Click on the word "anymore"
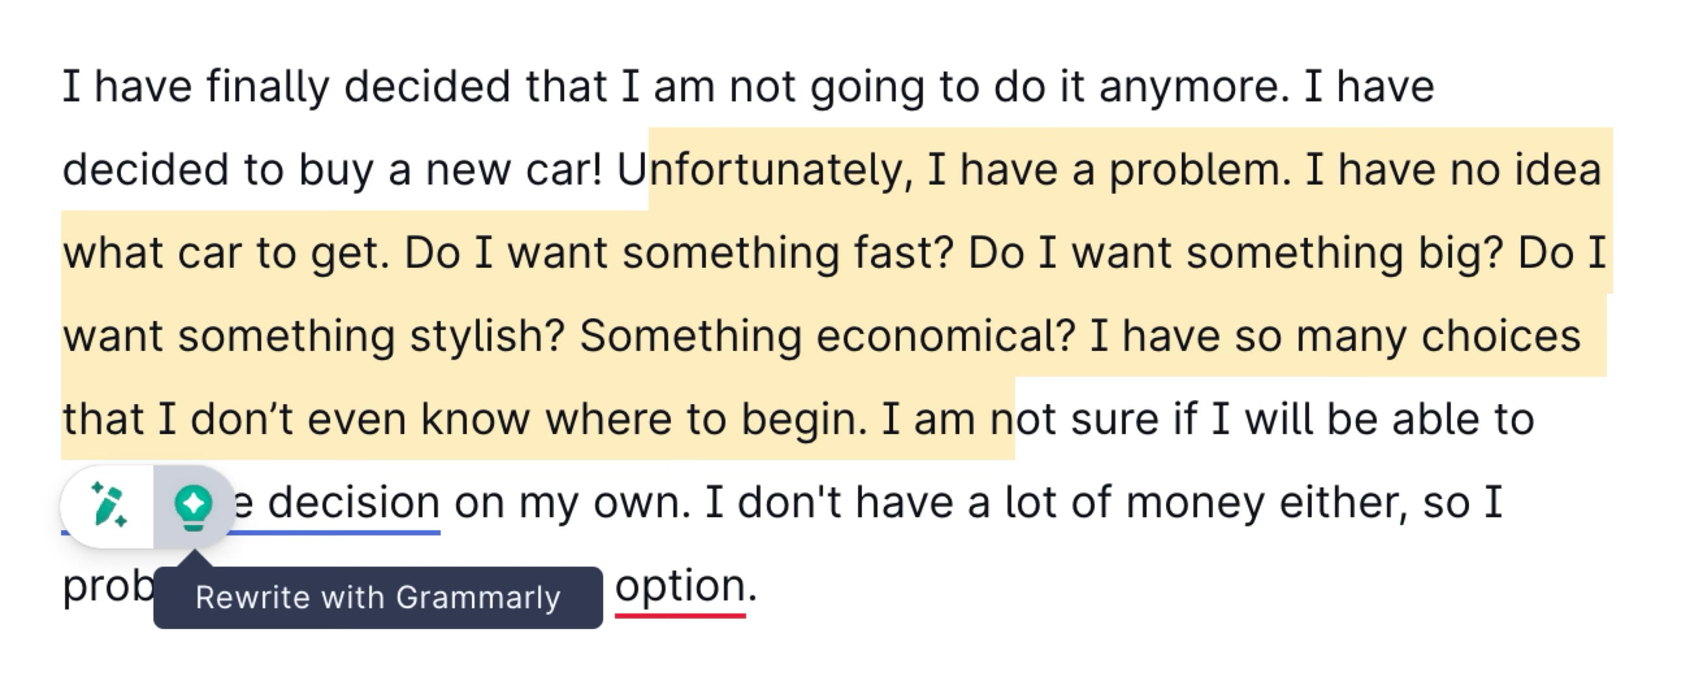This screenshot has width=1690, height=694. pyautogui.click(x=1194, y=86)
